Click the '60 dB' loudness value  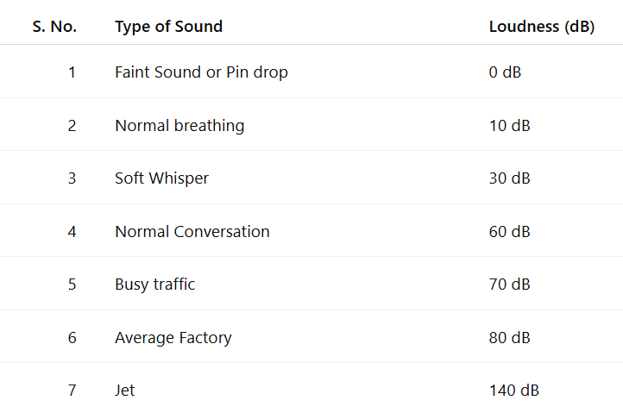coord(509,232)
